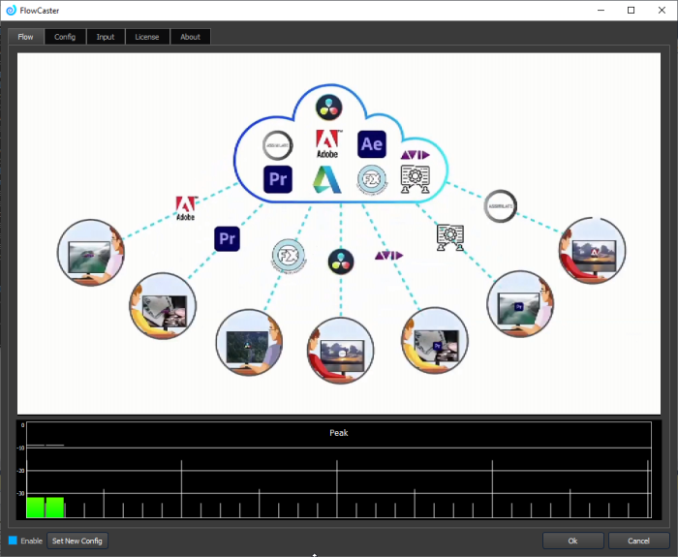The width and height of the screenshot is (678, 557).
Task: Click the Autodesk logo in the cloud
Action: (x=327, y=179)
